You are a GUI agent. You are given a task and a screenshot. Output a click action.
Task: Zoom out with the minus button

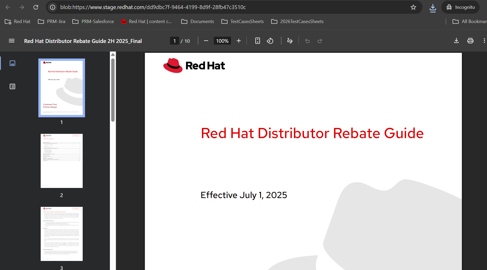206,41
